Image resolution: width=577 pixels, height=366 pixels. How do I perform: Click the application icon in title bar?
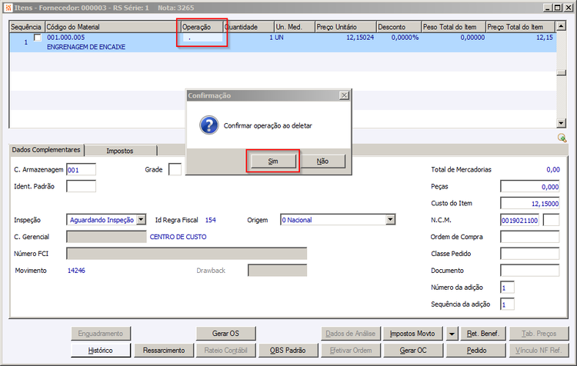(x=8, y=8)
